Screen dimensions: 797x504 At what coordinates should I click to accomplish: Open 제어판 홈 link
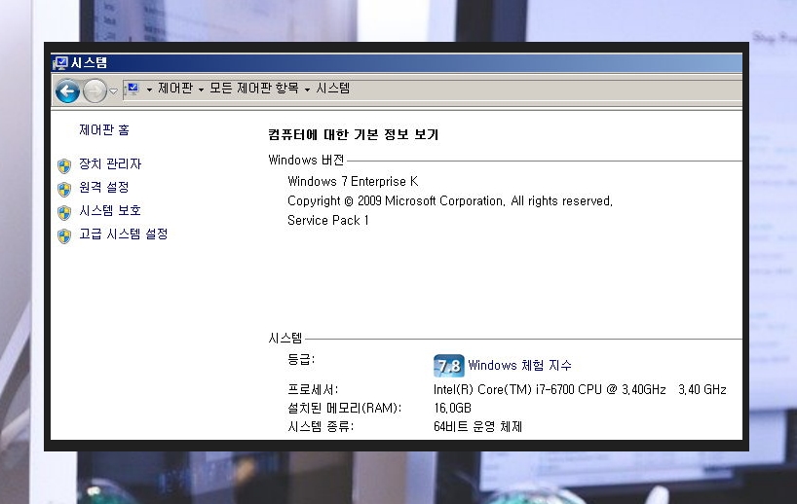104,130
